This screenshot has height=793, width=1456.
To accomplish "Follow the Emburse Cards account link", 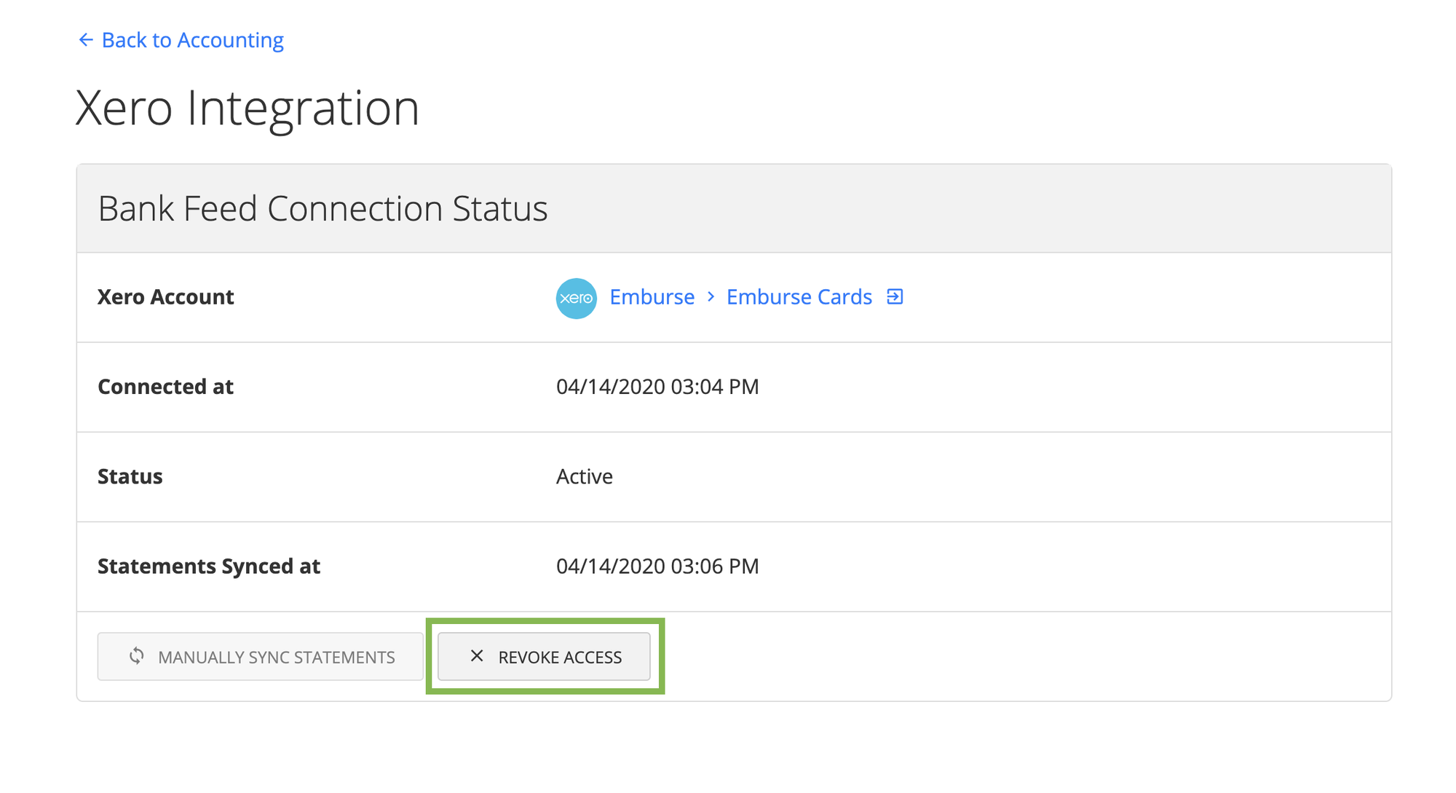I will (x=799, y=296).
